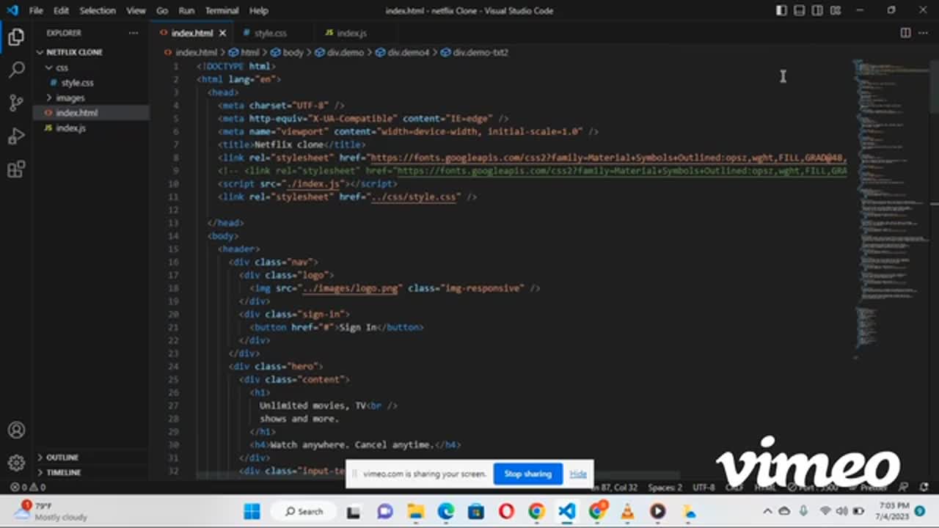The height and width of the screenshot is (528, 939).
Task: Open index.js in the Explorer tree
Action: [70, 128]
